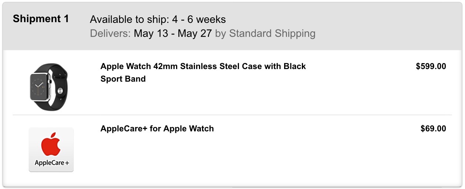Click the Shipment 1 heading
Viewport: 465px width, 189px height.
coord(41,19)
